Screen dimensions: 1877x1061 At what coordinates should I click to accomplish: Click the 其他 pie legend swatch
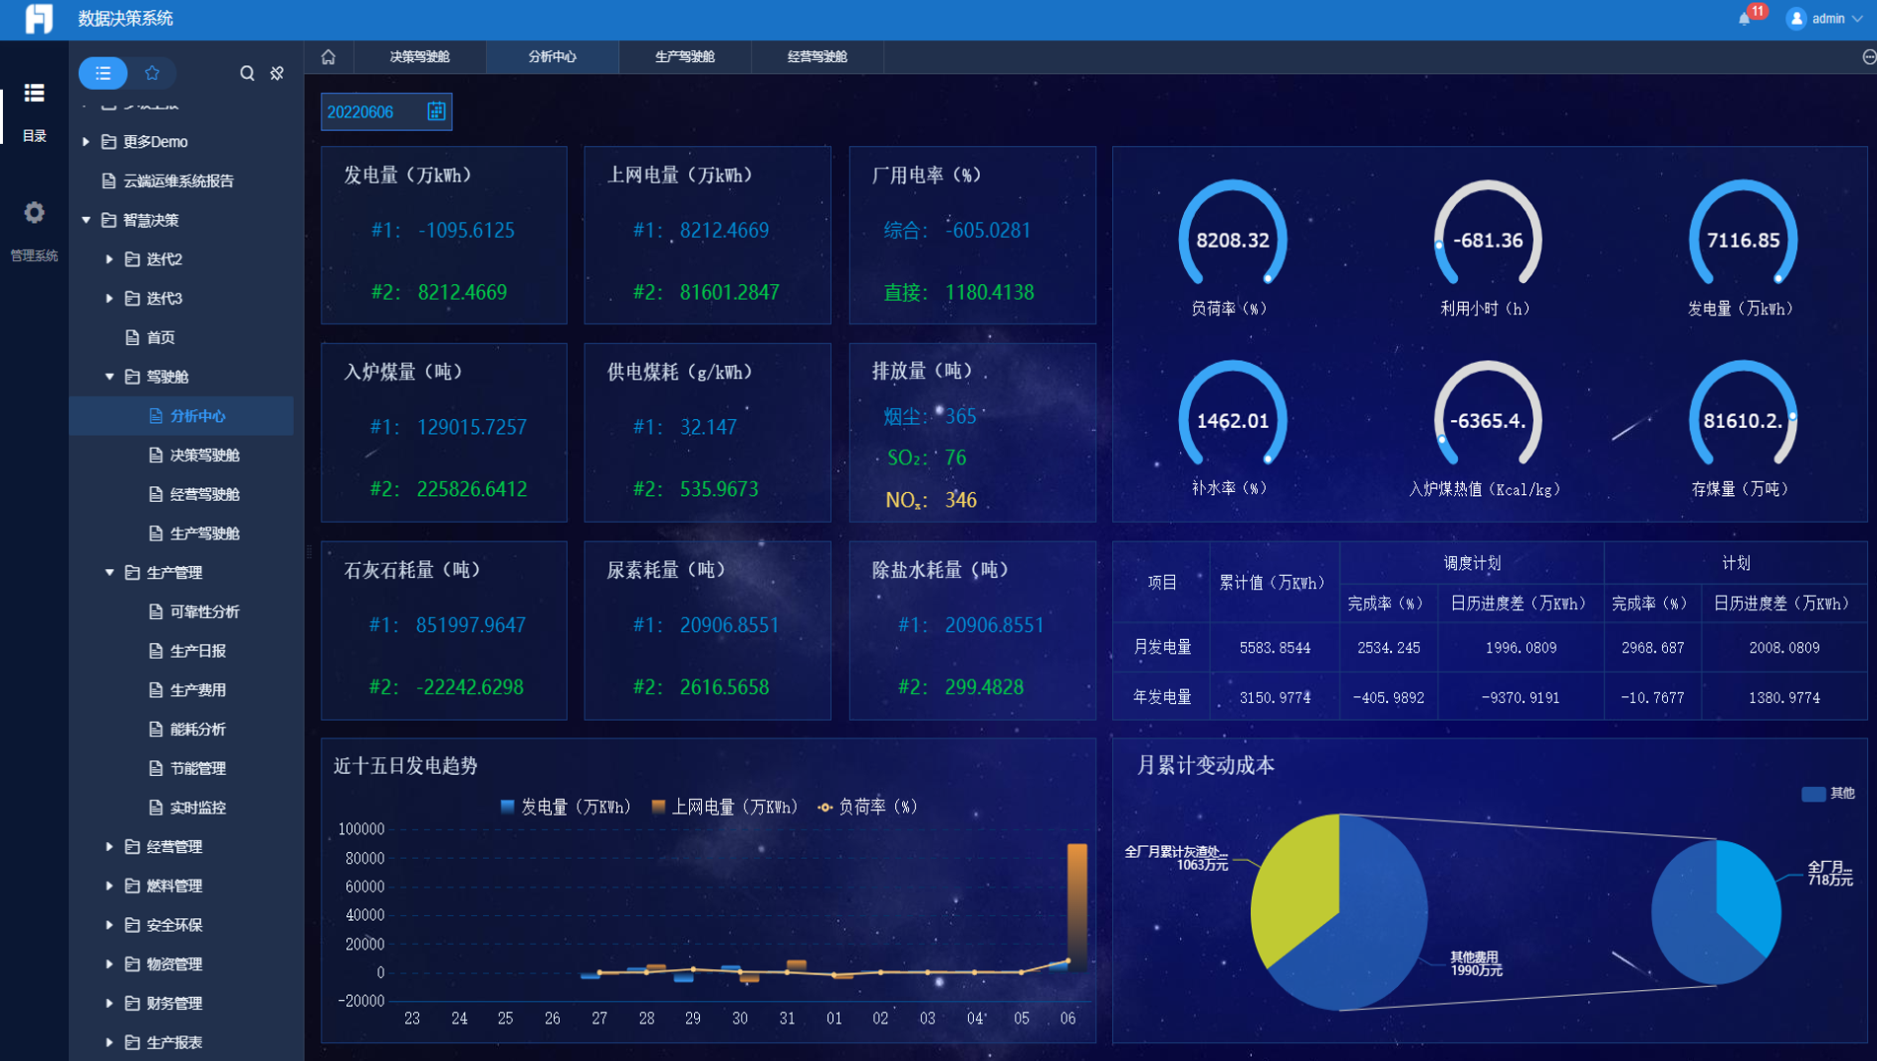[1812, 794]
